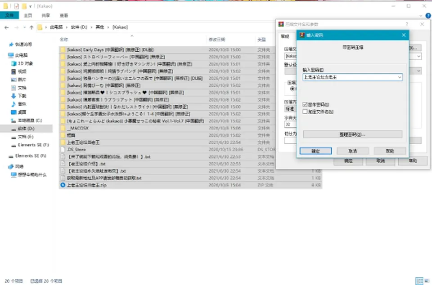Click the ? help icon of archive dialog
The image size is (432, 285).
click(x=407, y=24)
